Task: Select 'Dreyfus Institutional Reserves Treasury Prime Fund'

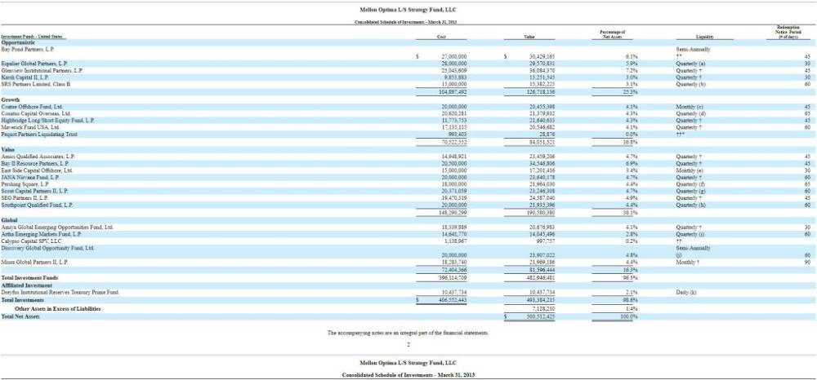Action: click(60, 293)
